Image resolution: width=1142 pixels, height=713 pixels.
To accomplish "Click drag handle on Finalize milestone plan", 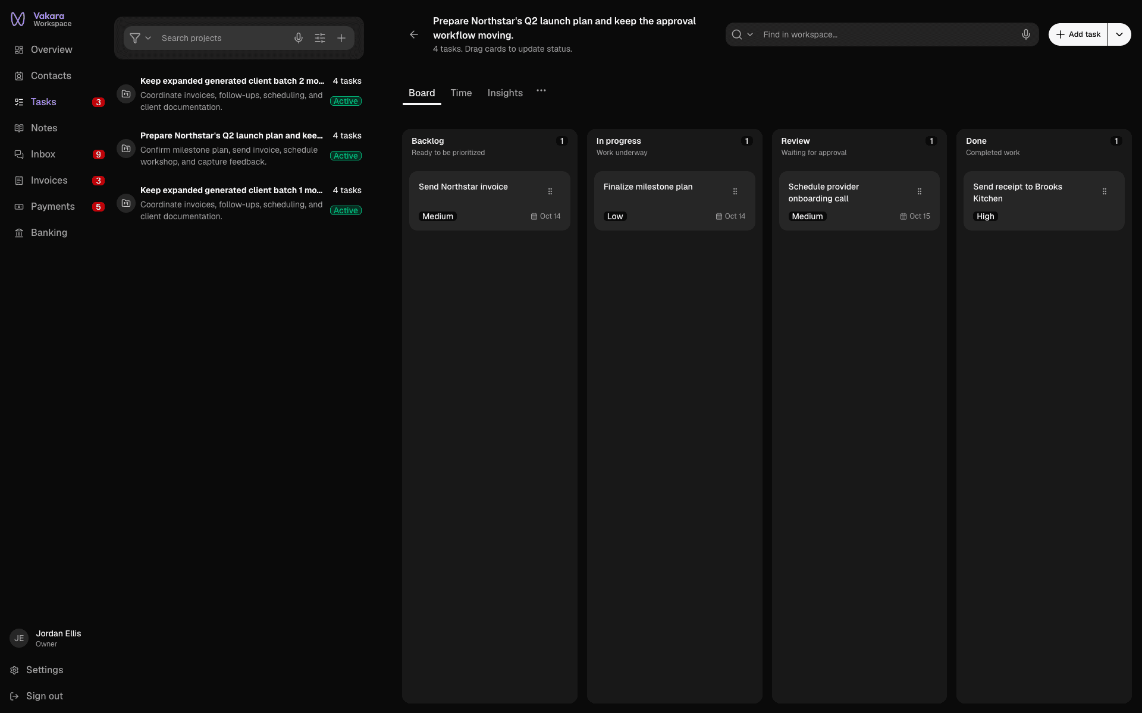I will click(735, 191).
